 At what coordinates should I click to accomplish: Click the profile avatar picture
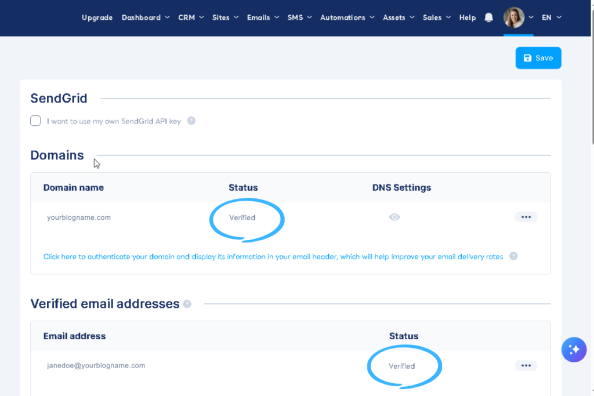click(515, 17)
